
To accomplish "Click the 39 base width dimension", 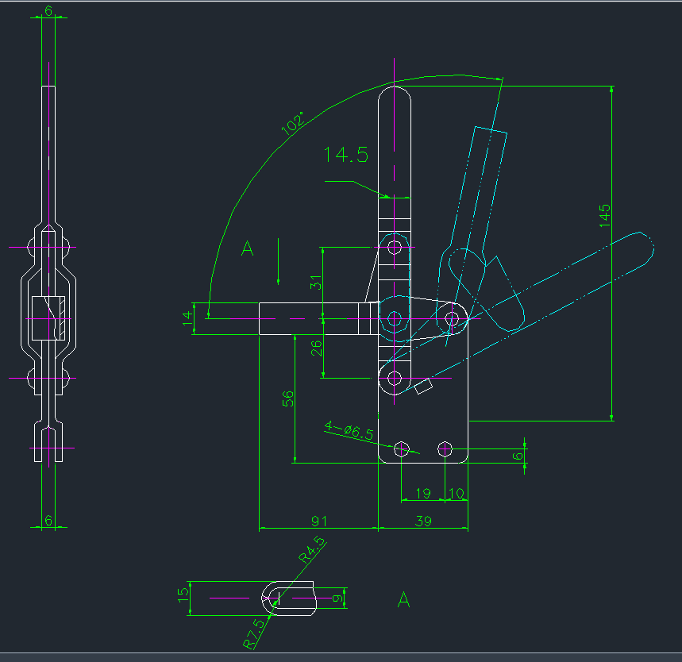I will 424,521.
